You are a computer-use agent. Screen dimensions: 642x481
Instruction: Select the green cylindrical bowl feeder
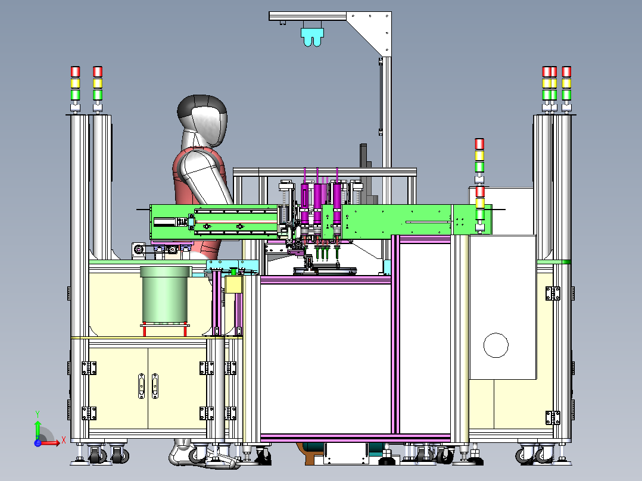166,294
